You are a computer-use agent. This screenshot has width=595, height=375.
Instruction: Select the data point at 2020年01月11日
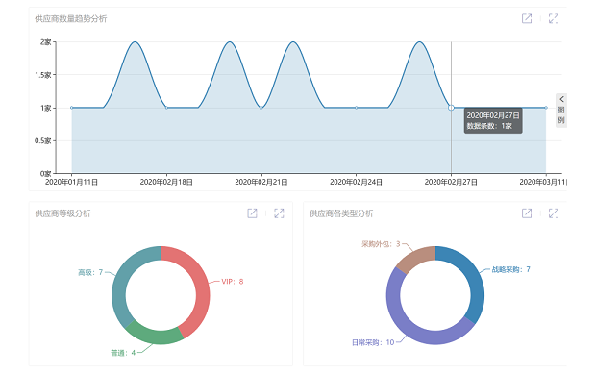[72, 108]
